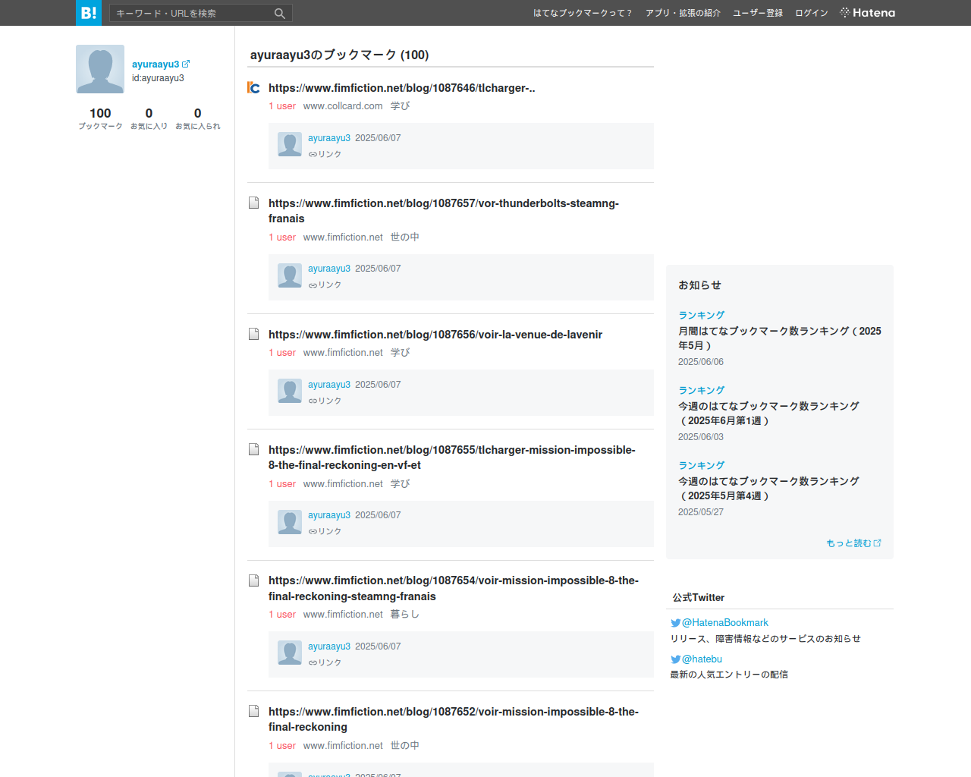Image resolution: width=971 pixels, height=777 pixels.
Task: Click リンク permalink under 1087654 entry
Action: 325,662
